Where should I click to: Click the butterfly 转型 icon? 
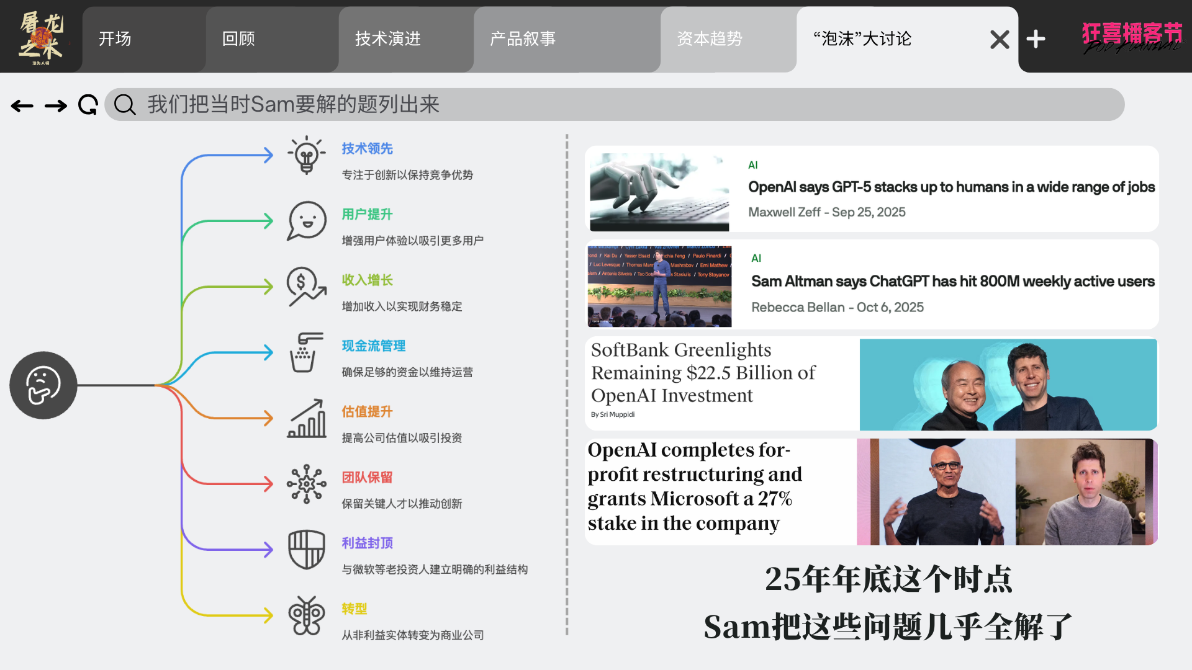click(306, 615)
